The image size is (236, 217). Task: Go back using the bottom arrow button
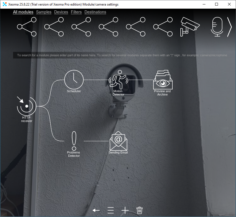(x=96, y=210)
